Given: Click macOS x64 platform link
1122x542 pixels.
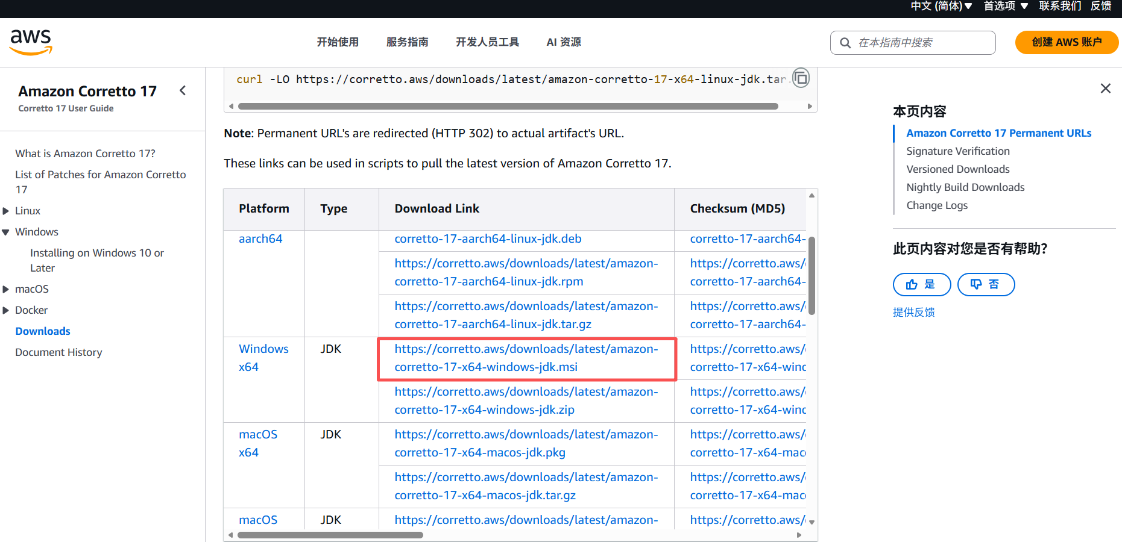Looking at the screenshot, I should (258, 443).
